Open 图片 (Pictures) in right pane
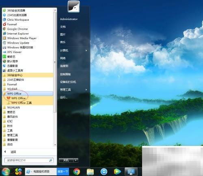 [63, 35]
